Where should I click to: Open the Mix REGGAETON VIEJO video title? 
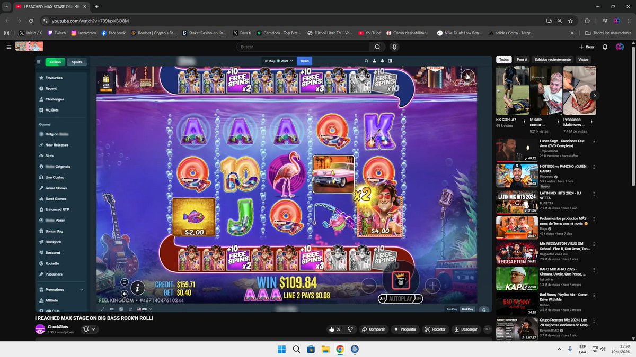(563, 246)
